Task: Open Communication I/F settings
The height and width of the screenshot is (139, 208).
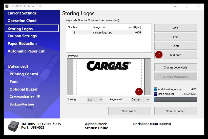Action: (25, 97)
